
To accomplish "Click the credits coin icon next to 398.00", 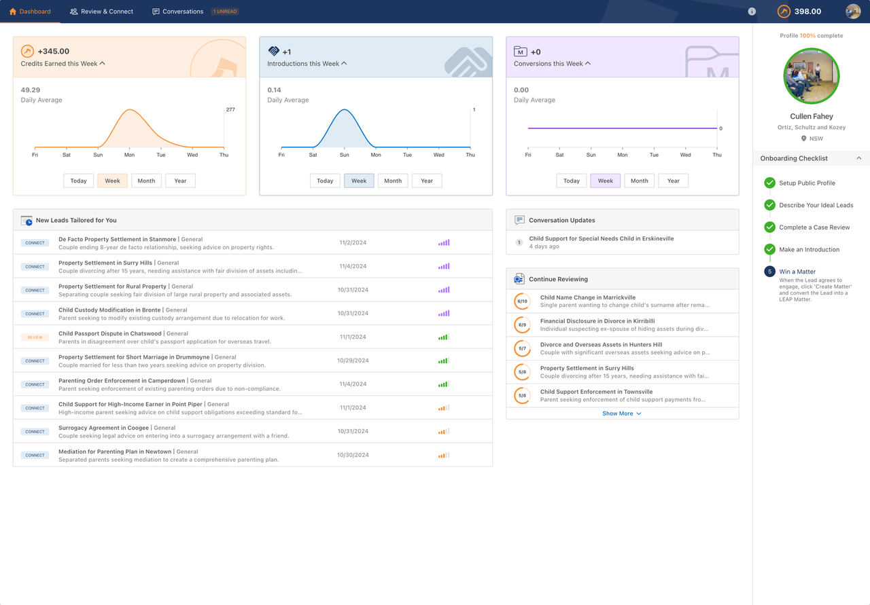I will (x=784, y=12).
